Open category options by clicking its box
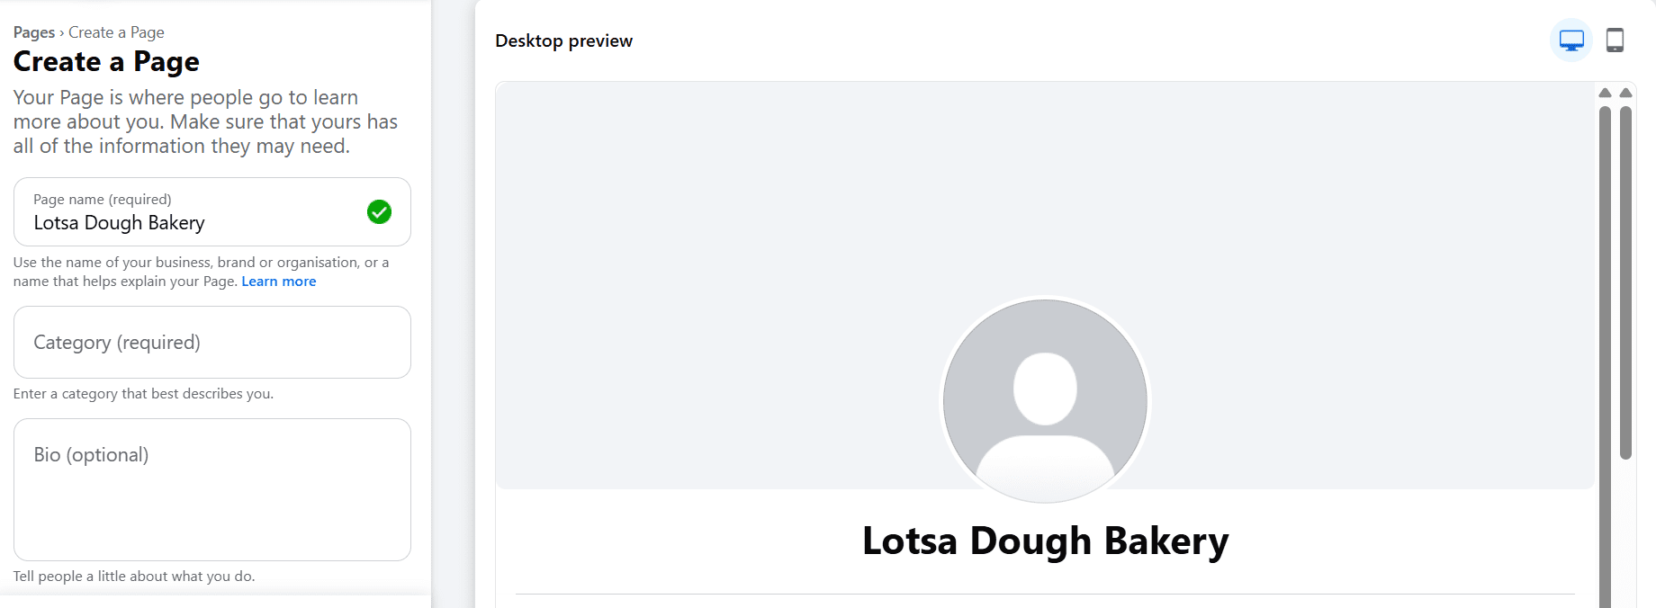Image resolution: width=1656 pixels, height=608 pixels. pos(211,343)
